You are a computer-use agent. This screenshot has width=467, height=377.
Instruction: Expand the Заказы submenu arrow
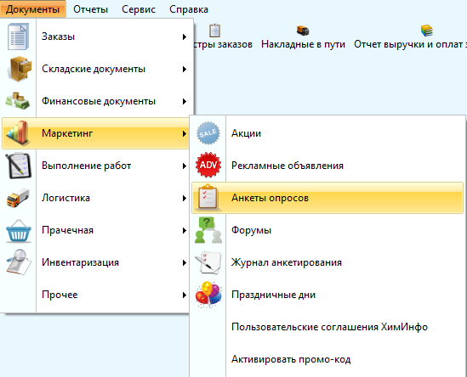[x=185, y=37]
